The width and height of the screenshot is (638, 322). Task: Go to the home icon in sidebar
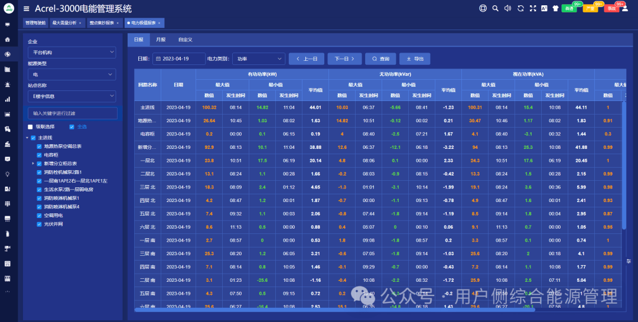(7, 40)
